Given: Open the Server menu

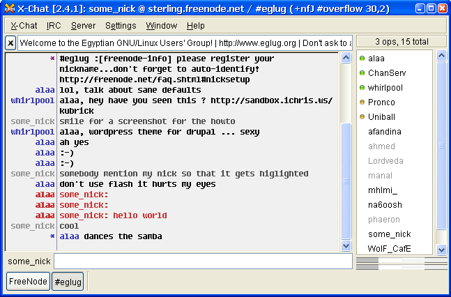Looking at the screenshot, I should [x=83, y=26].
